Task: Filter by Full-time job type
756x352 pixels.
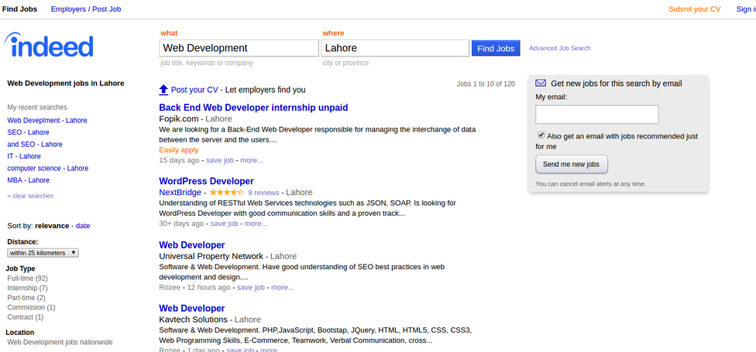Action: tap(27, 278)
